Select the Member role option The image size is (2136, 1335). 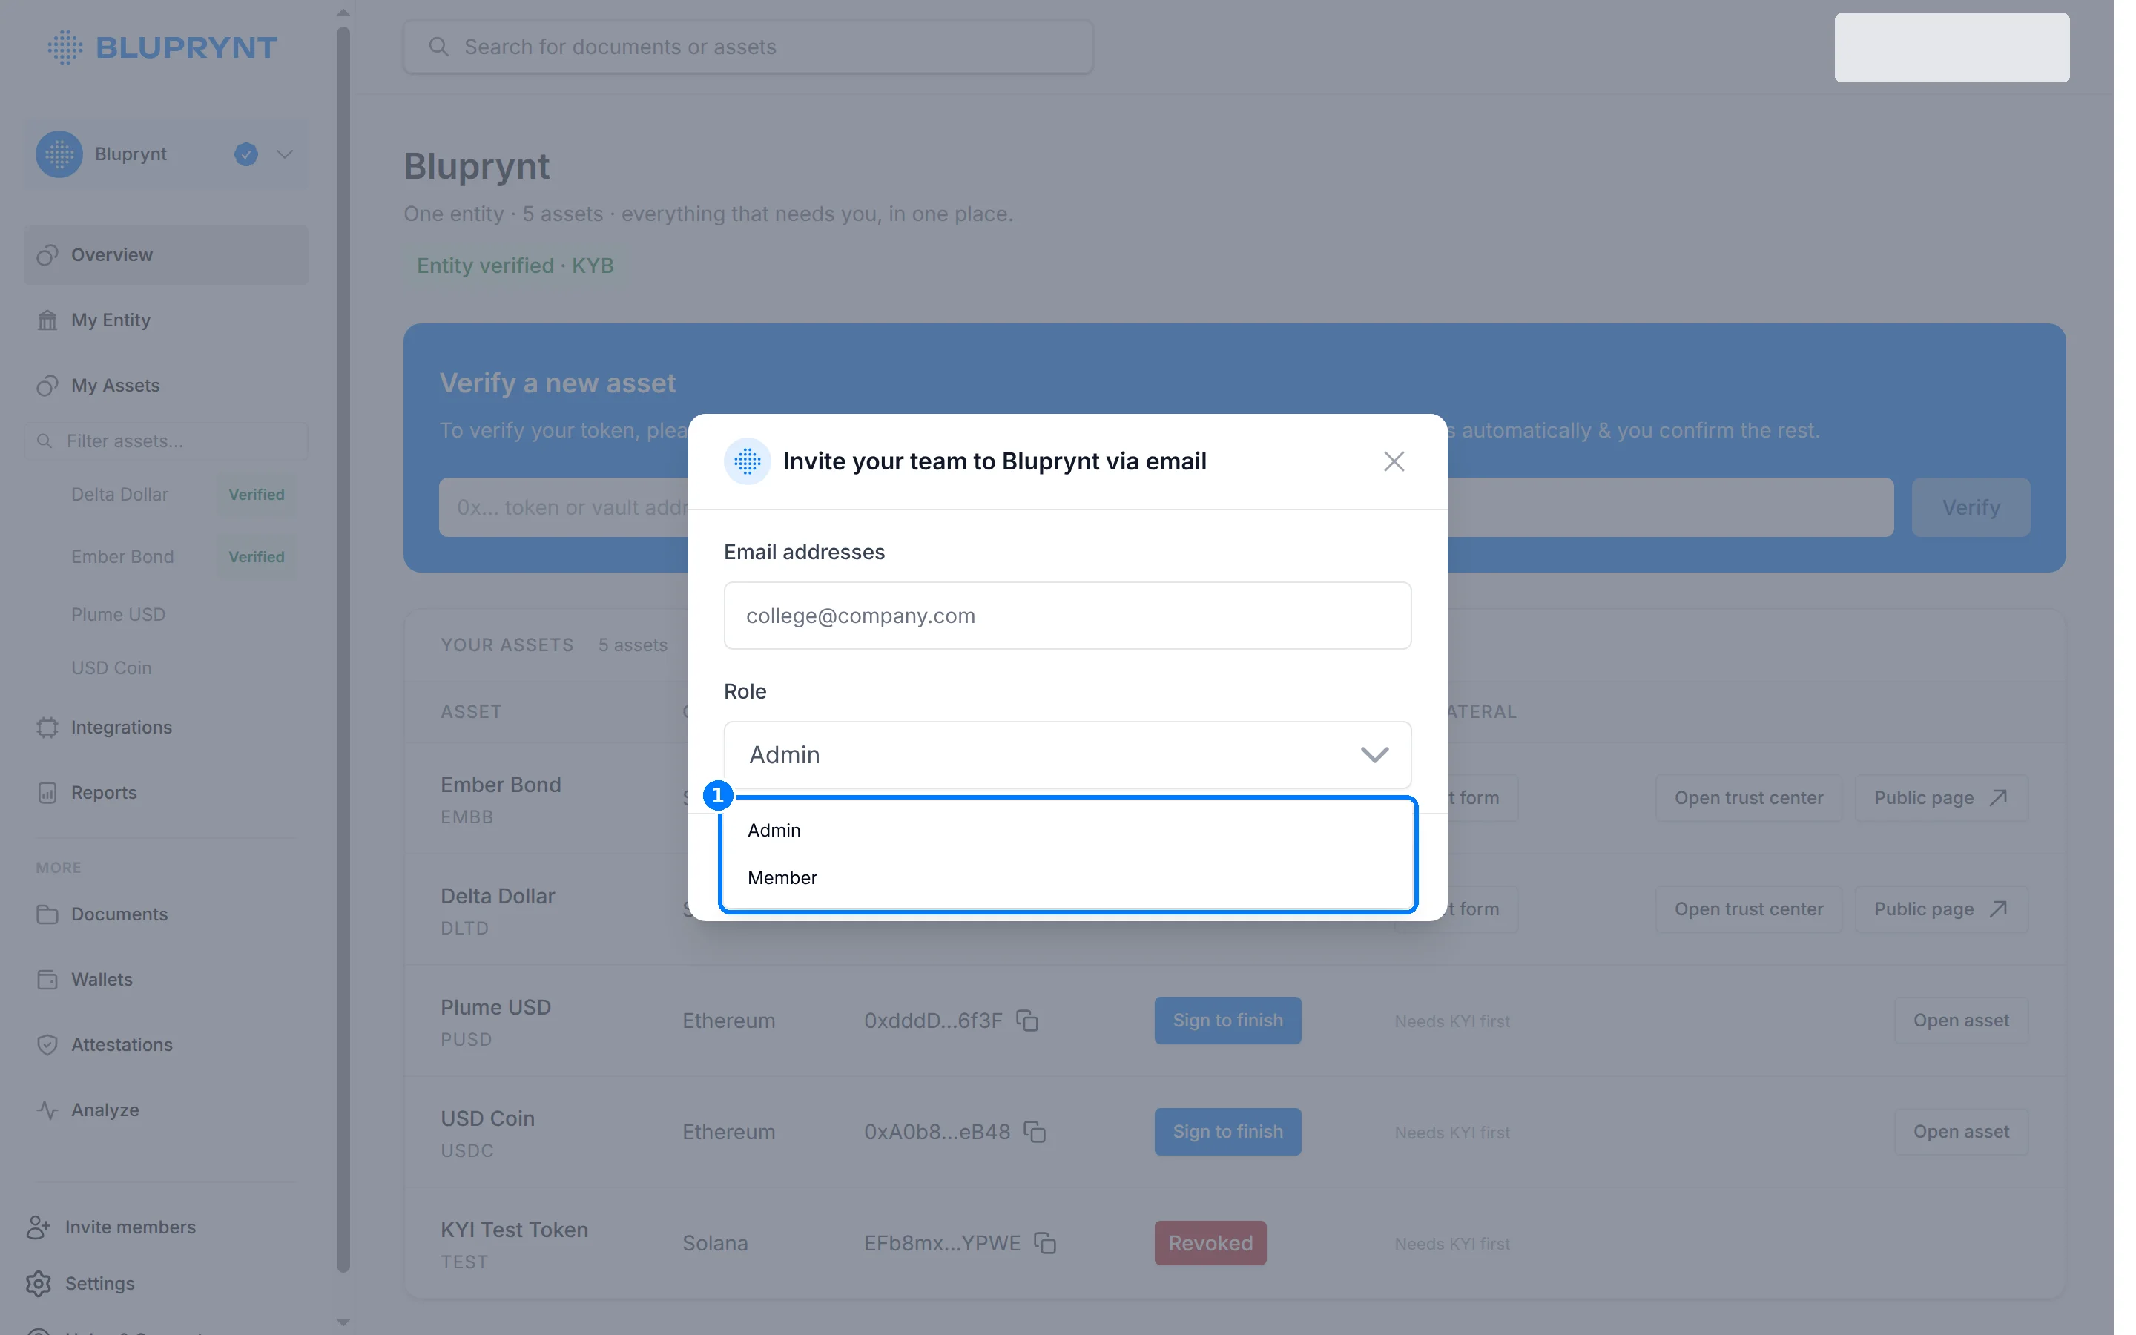[1068, 877]
